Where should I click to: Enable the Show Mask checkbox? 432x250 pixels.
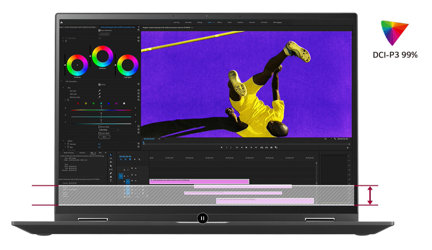(100, 127)
